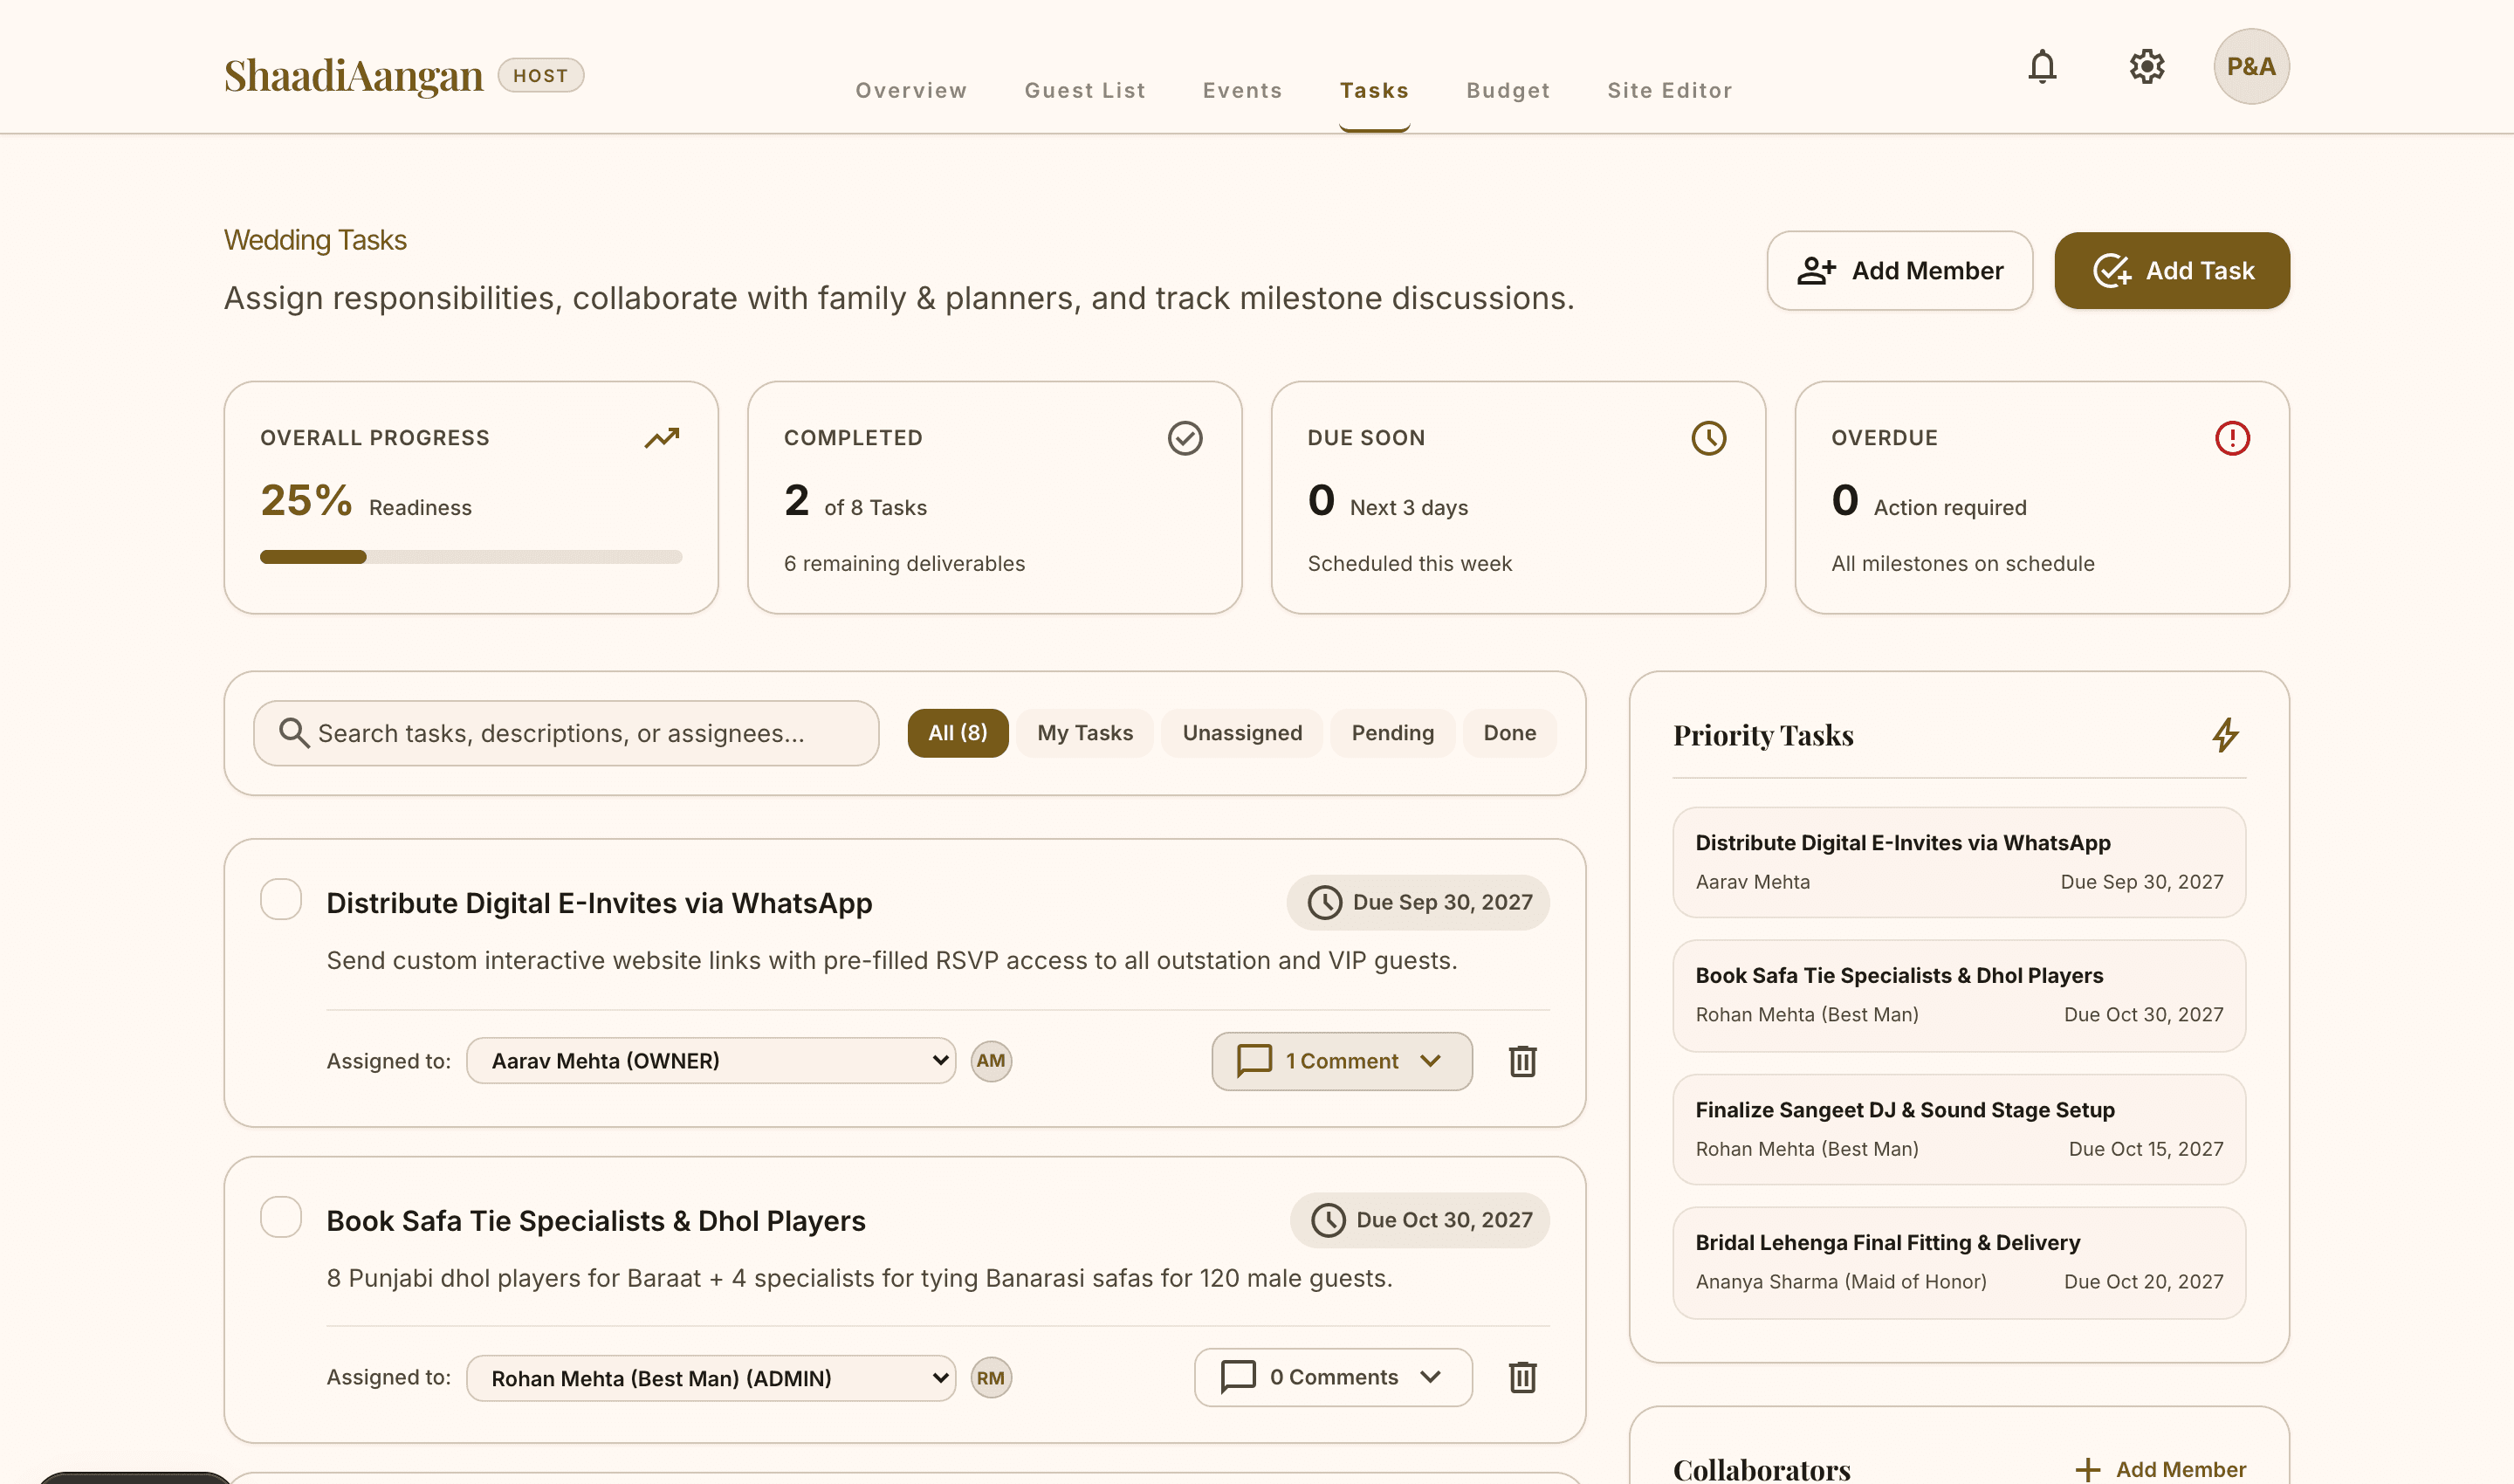This screenshot has height=1484, width=2514.
Task: Click the Due Oct 30, 2027 task badge
Action: (1420, 1220)
